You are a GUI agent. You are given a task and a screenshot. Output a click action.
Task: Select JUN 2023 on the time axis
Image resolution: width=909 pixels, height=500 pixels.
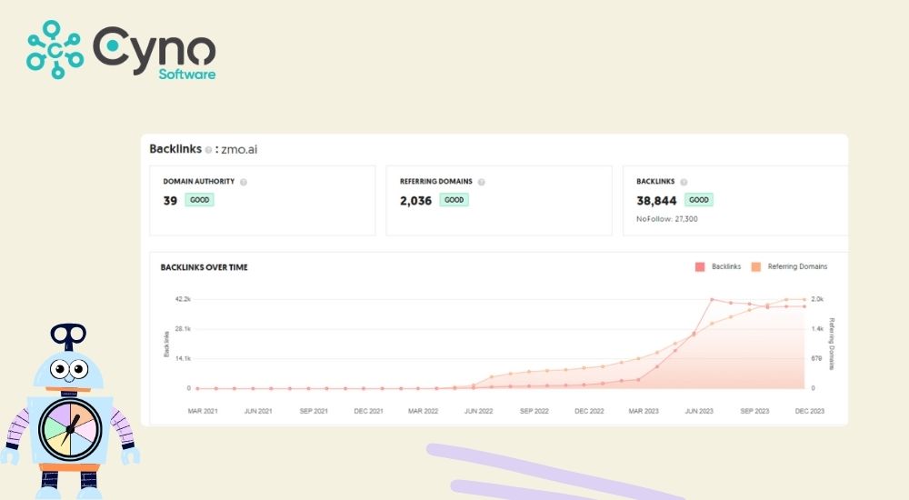point(698,411)
